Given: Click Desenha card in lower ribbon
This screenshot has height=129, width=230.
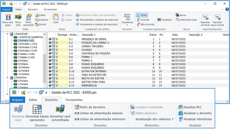Looking at the screenshot, I should 18,113.
